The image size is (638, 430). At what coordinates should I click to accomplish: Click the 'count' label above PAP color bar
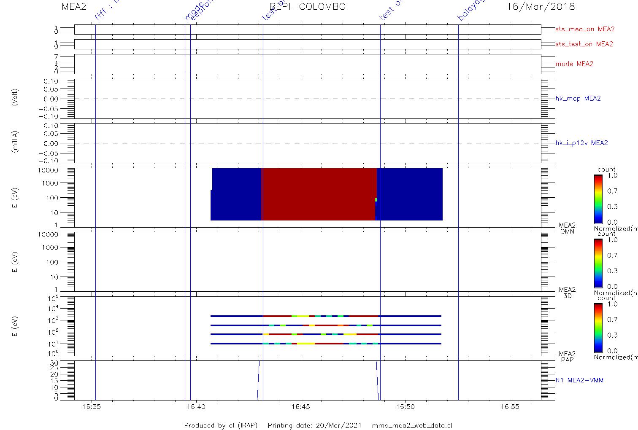point(606,298)
